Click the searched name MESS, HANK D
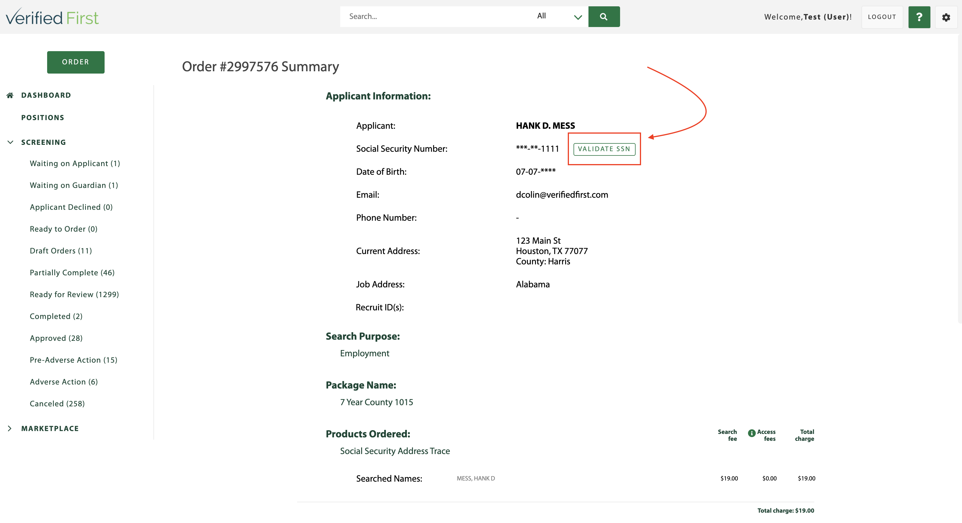 pos(476,478)
